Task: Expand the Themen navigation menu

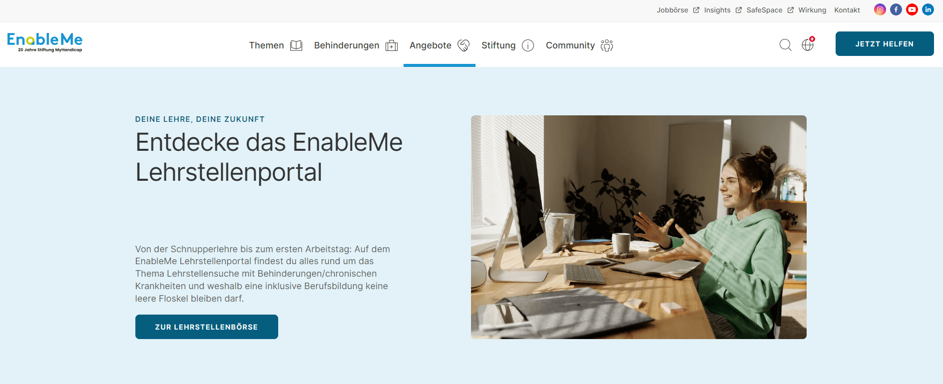Action: click(x=276, y=45)
